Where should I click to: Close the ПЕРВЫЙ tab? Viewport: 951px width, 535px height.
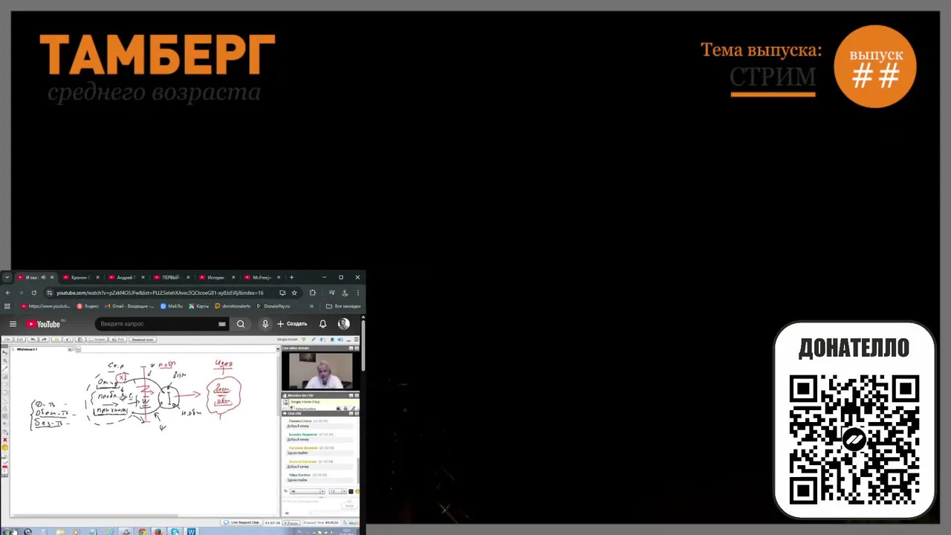[x=188, y=277]
